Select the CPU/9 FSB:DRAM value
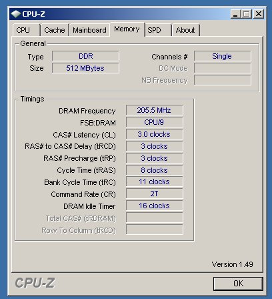The image size is (272, 299). 155,122
